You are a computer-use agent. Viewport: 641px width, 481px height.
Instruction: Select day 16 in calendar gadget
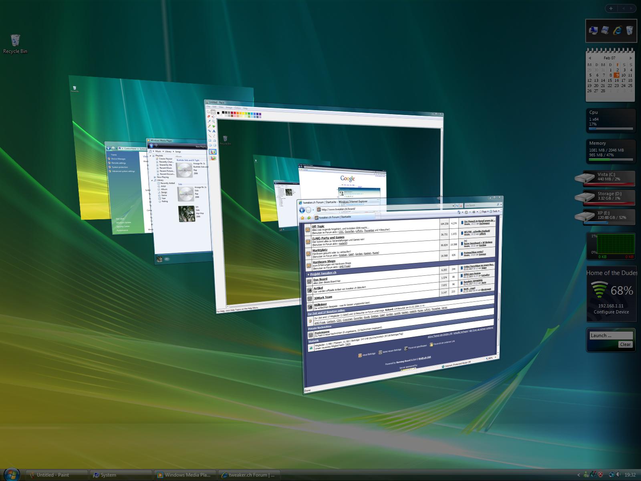tap(617, 80)
